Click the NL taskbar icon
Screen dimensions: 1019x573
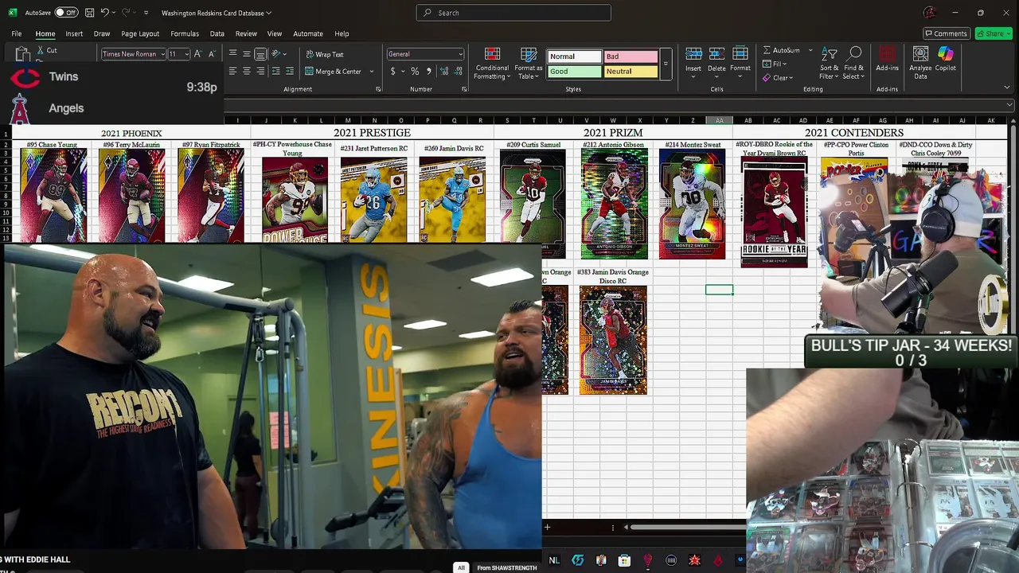[554, 560]
